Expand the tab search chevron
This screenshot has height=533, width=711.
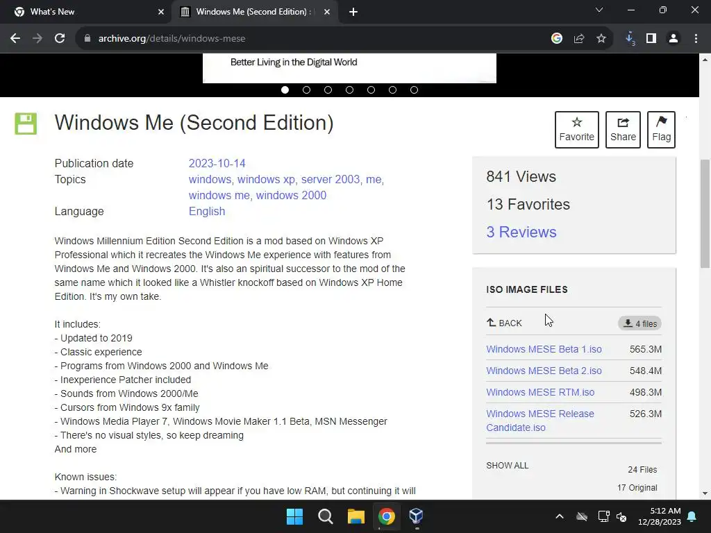[599, 10]
